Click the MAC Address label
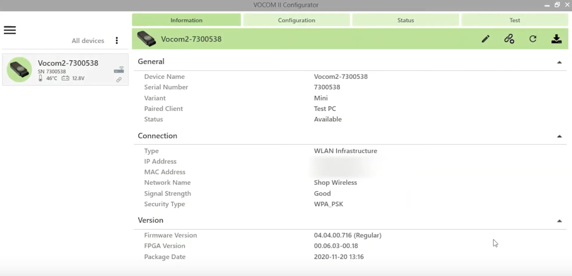Viewport: 572px width, 276px height. (164, 172)
